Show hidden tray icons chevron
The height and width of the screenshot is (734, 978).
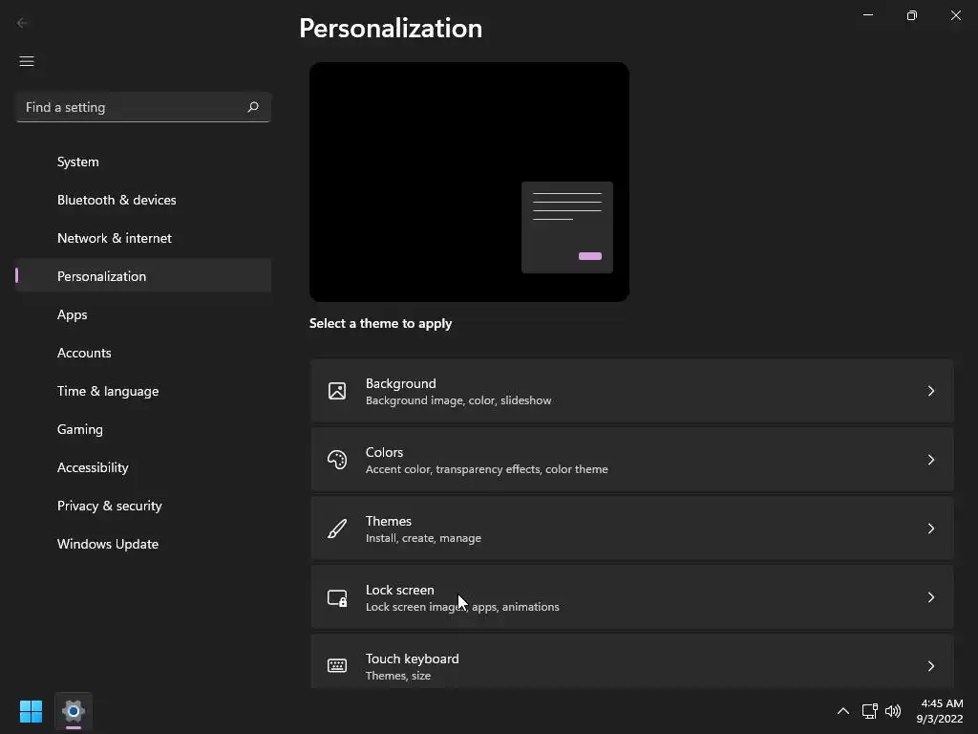pos(842,711)
